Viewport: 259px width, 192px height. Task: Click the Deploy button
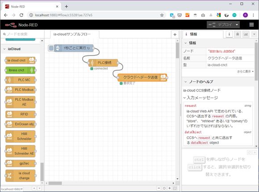click(x=220, y=25)
